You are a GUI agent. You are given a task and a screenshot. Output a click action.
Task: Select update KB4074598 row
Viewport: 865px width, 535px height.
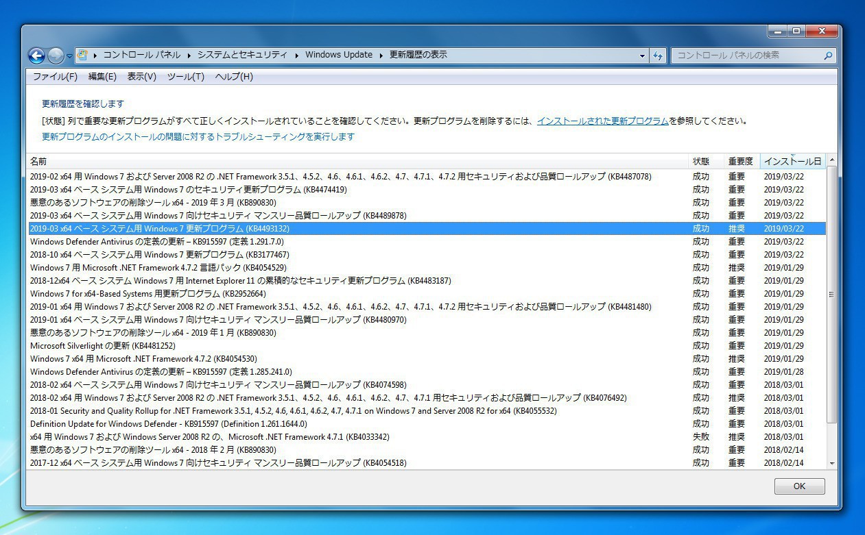click(427, 385)
